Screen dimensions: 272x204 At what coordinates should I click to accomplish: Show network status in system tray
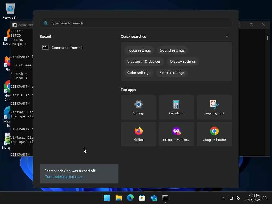pos(231,198)
